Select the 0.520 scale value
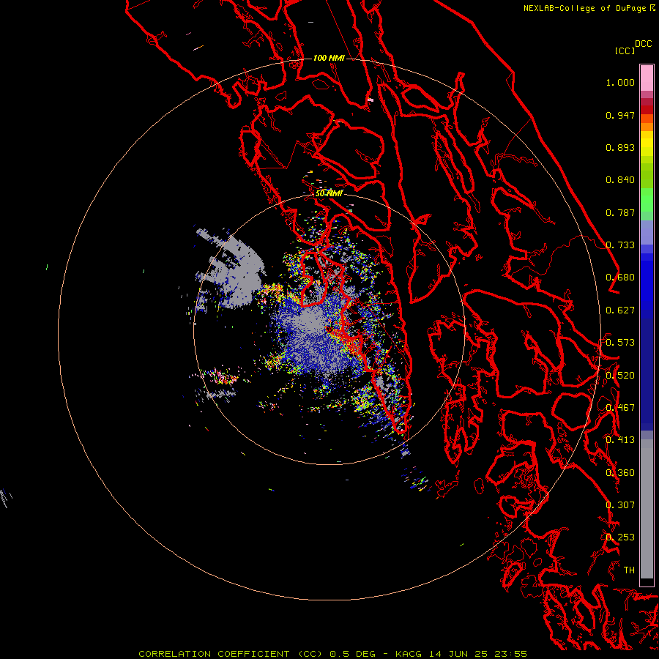The image size is (659, 659). tap(620, 375)
